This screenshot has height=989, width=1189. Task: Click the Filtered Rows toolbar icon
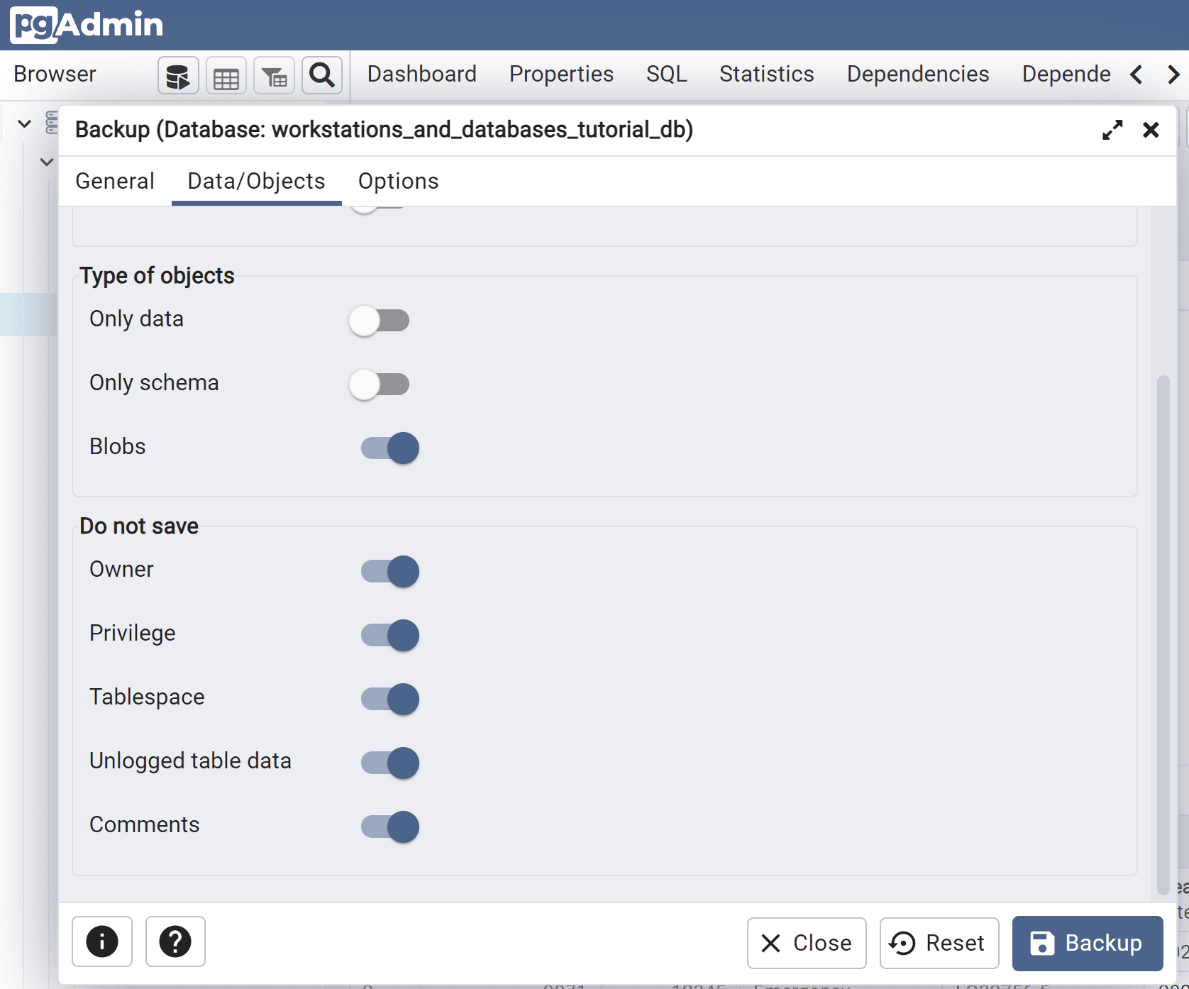[274, 76]
